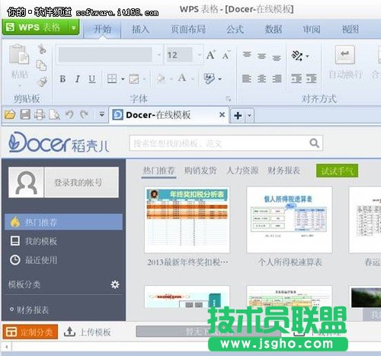Open the text orientation dropdown arrow
The width and height of the screenshot is (381, 356).
pos(307,56)
